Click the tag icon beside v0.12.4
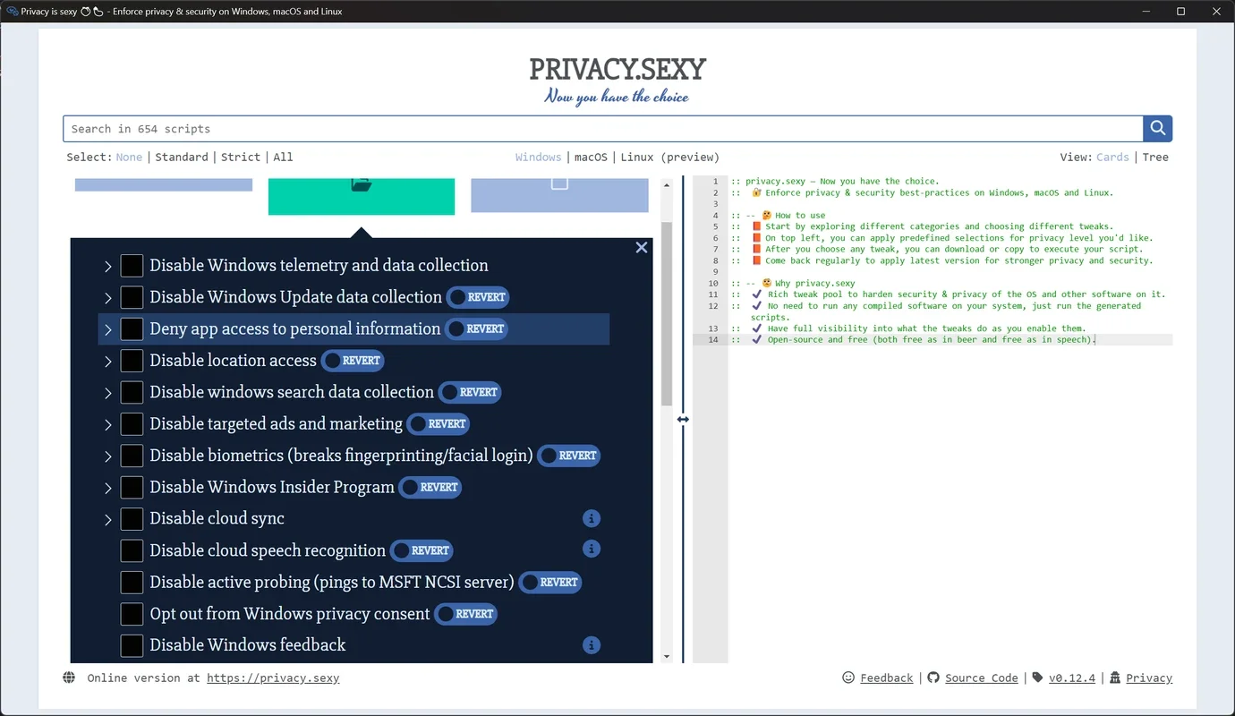This screenshot has width=1235, height=716. [x=1037, y=678]
